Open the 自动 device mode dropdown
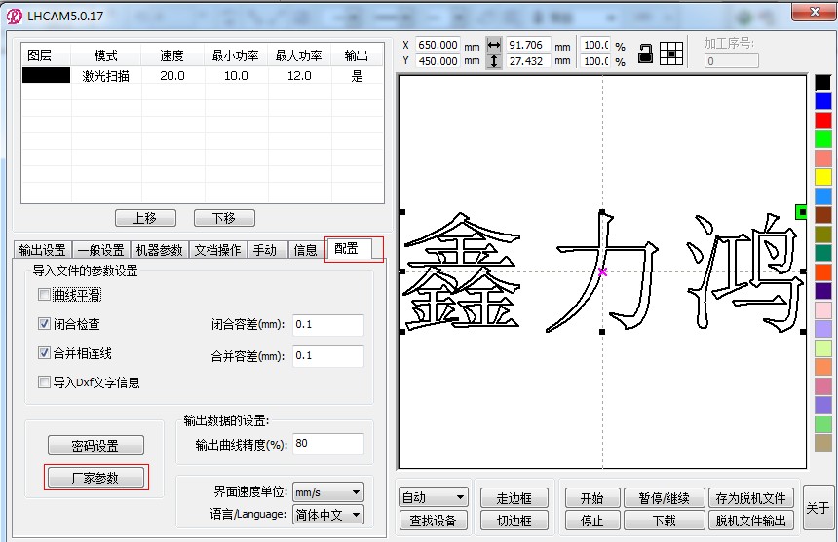This screenshot has width=838, height=542. click(x=433, y=498)
